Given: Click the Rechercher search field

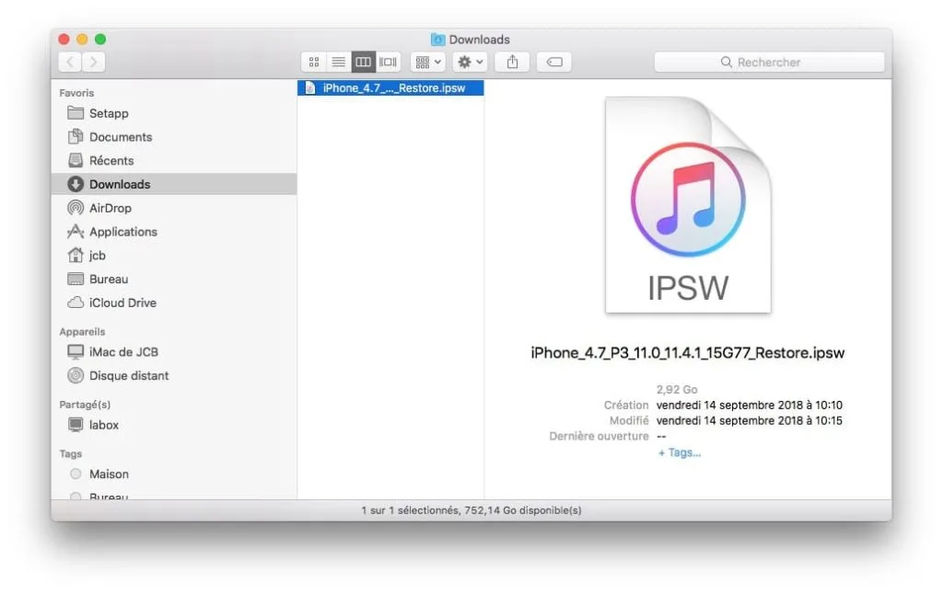Looking at the screenshot, I should point(769,62).
